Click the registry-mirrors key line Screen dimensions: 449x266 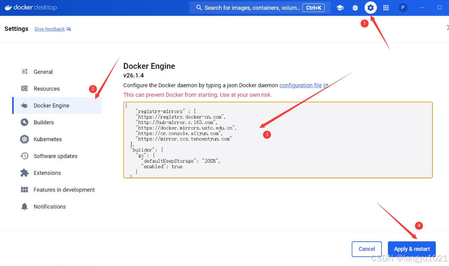pyautogui.click(x=166, y=111)
